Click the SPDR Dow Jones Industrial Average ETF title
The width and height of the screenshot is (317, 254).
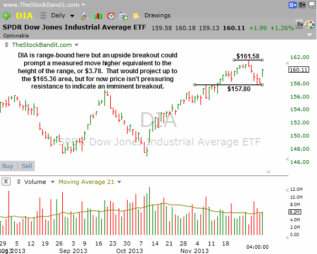[x=74, y=27]
